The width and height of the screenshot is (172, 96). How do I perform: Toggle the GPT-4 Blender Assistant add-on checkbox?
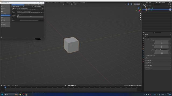pyautogui.click(x=14, y=8)
